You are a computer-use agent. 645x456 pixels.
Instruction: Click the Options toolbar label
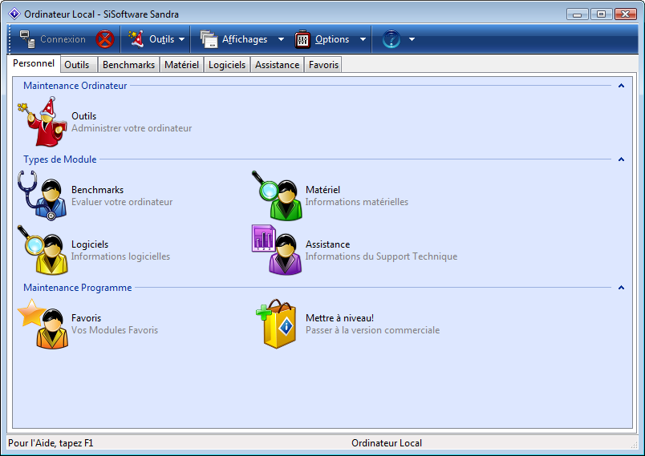(332, 39)
